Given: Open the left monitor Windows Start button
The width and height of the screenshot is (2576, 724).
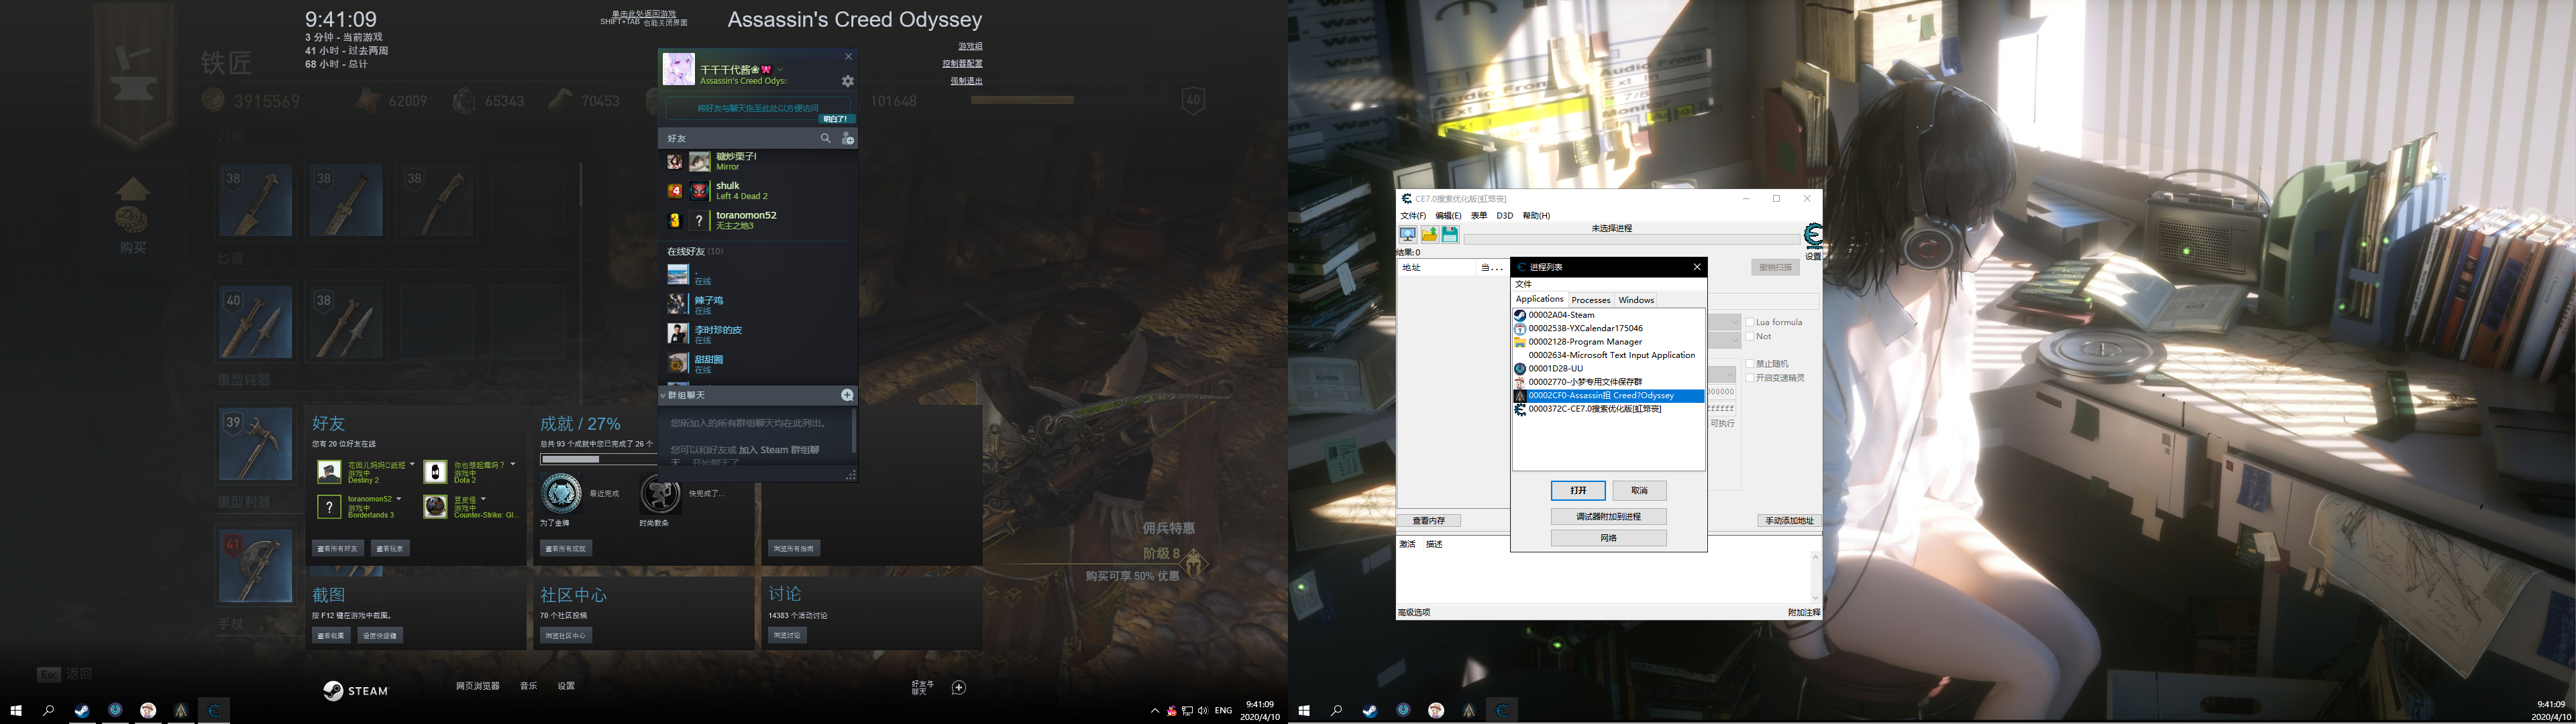Looking at the screenshot, I should 16,710.
